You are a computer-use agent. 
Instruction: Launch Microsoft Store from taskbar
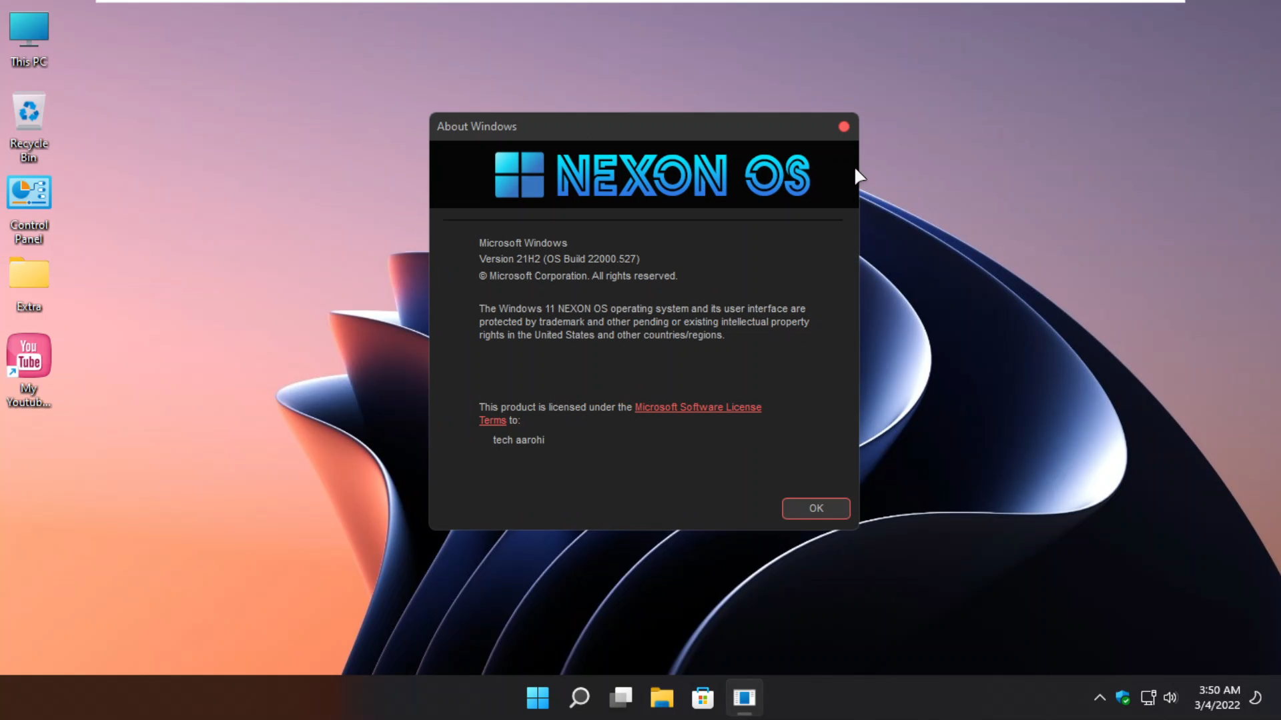point(703,698)
